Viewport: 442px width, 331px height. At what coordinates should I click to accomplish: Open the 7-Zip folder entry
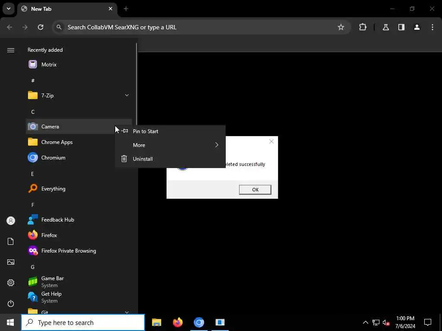click(x=79, y=95)
